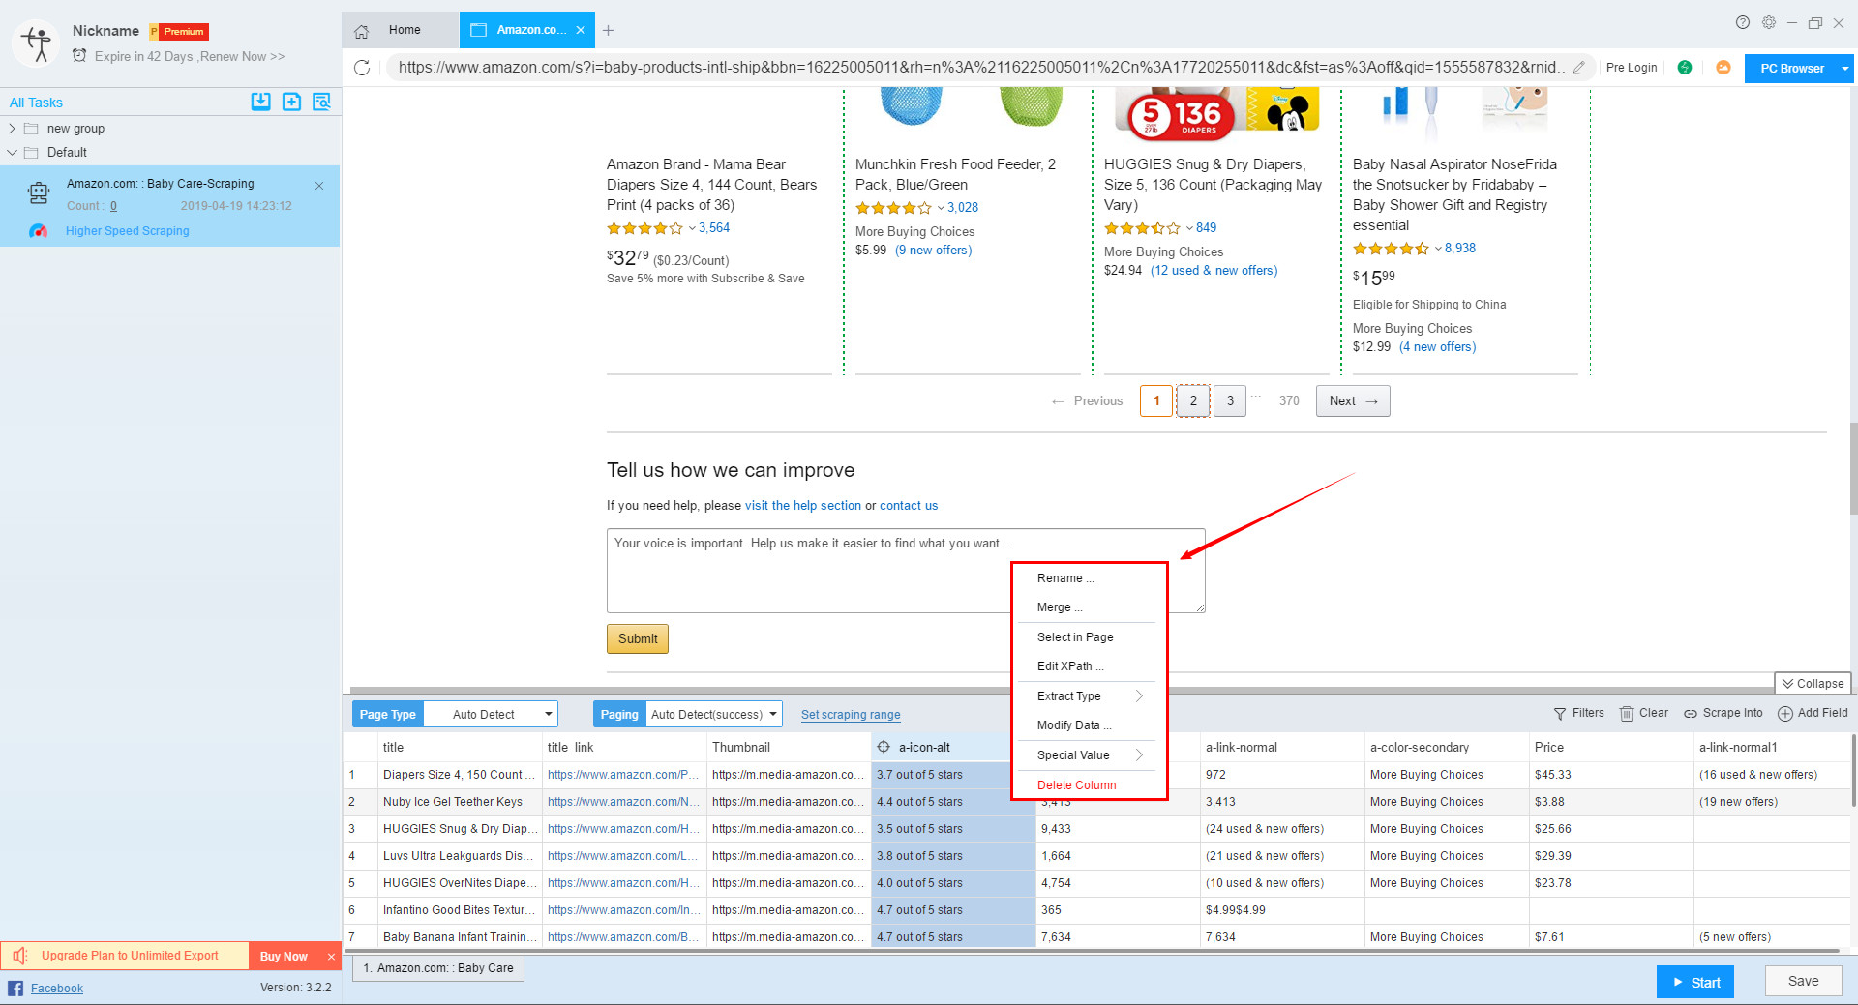Click the yellow Submit button
Image resolution: width=1858 pixels, height=1005 pixels.
click(x=638, y=638)
